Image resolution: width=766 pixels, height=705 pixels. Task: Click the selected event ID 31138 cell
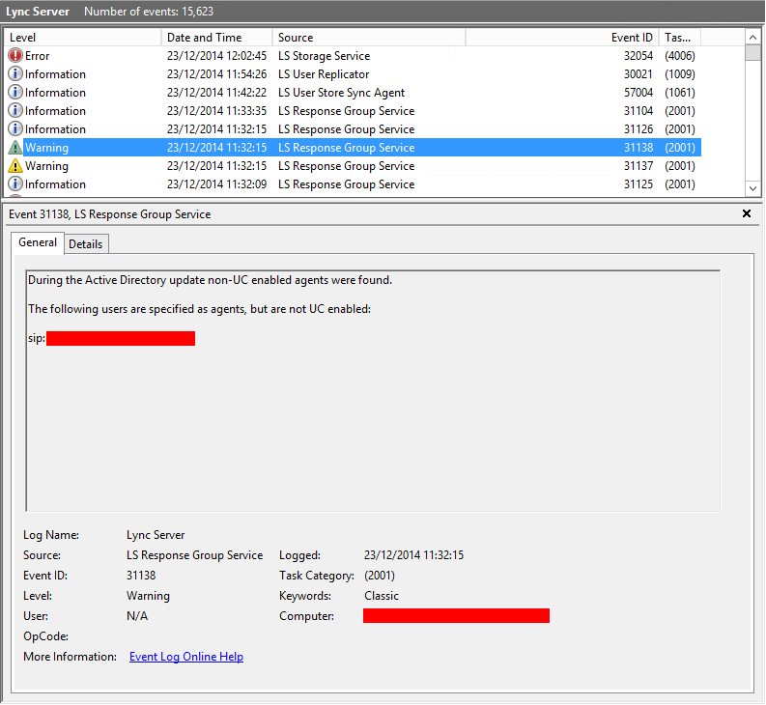click(638, 148)
